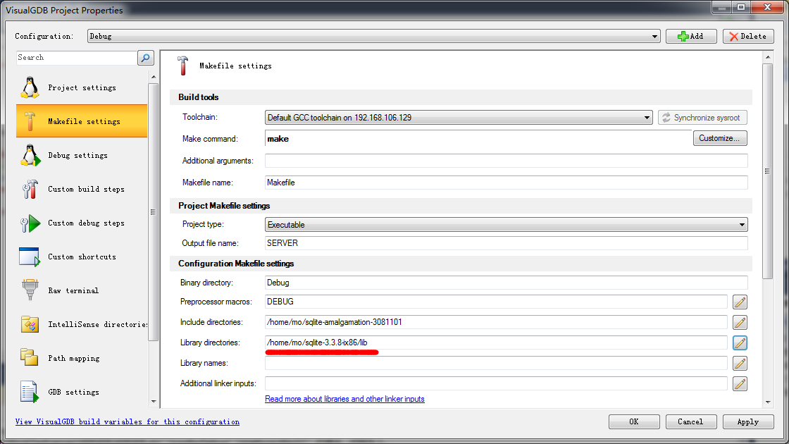Open link about libraries and linker inputs
This screenshot has height=444, width=789.
[x=344, y=399]
